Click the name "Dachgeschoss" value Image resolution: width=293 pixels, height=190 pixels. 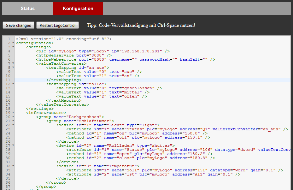click(84, 117)
